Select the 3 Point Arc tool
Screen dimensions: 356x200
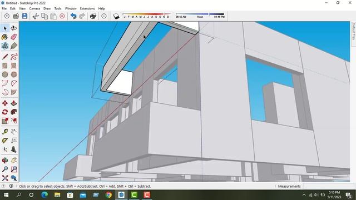click(x=5, y=92)
